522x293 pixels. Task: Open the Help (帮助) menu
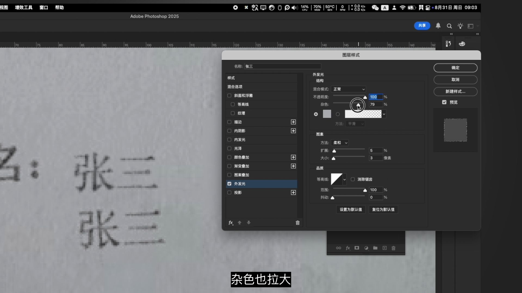(59, 8)
